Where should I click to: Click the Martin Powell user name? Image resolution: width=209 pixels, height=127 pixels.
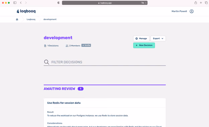click(179, 11)
